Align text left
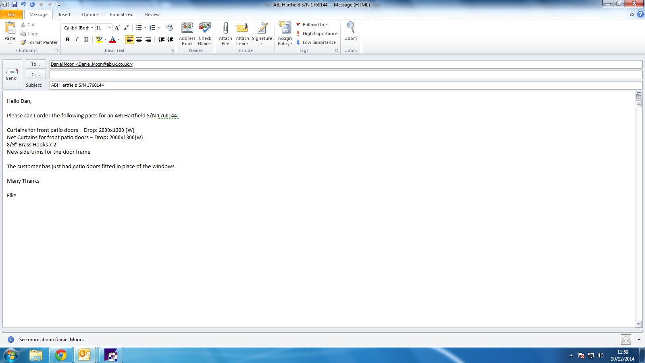This screenshot has height=363, width=645. tap(129, 39)
